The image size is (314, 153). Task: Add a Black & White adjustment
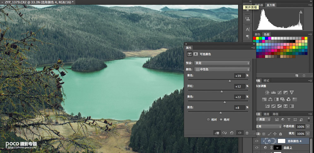point(276,99)
